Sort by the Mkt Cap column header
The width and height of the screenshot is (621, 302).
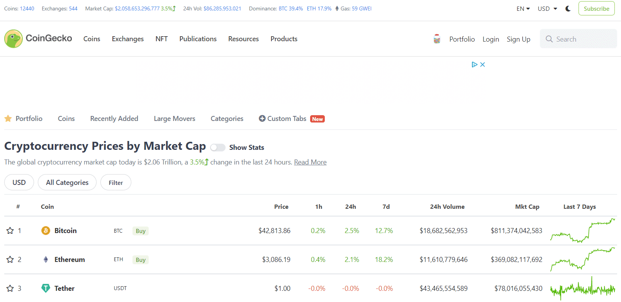click(x=527, y=207)
